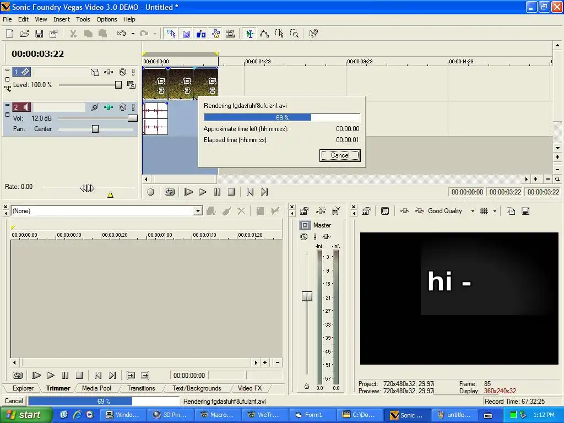Click Video Preview Properties icon
This screenshot has height=423, width=564.
click(366, 211)
